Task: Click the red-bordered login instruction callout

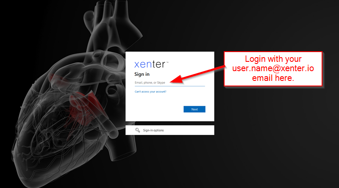Action: click(273, 69)
